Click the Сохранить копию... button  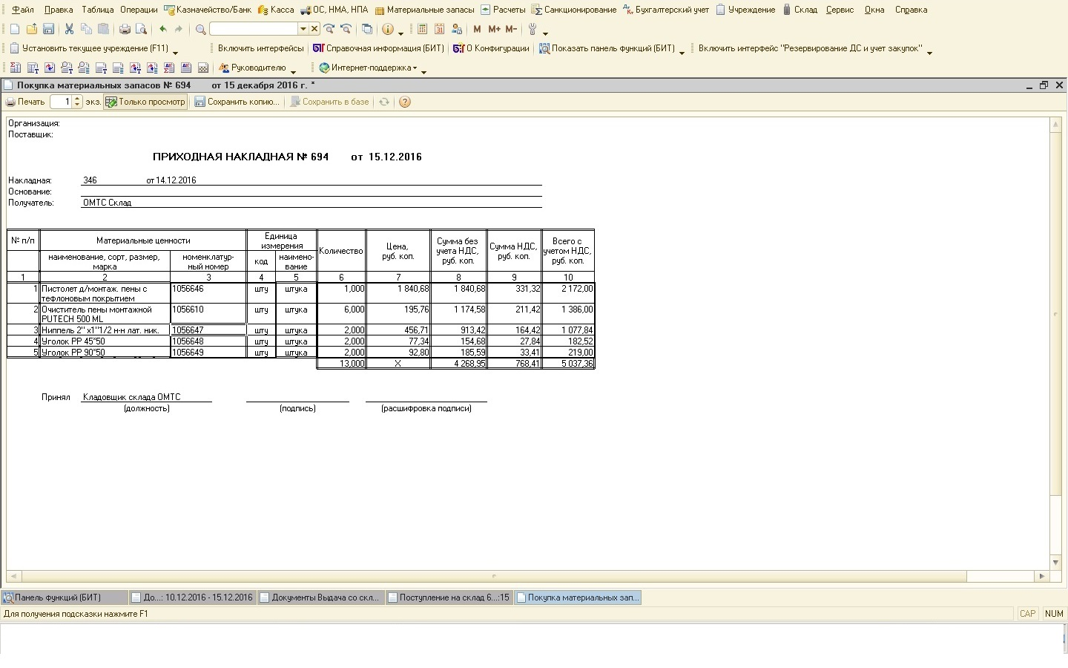tap(237, 102)
